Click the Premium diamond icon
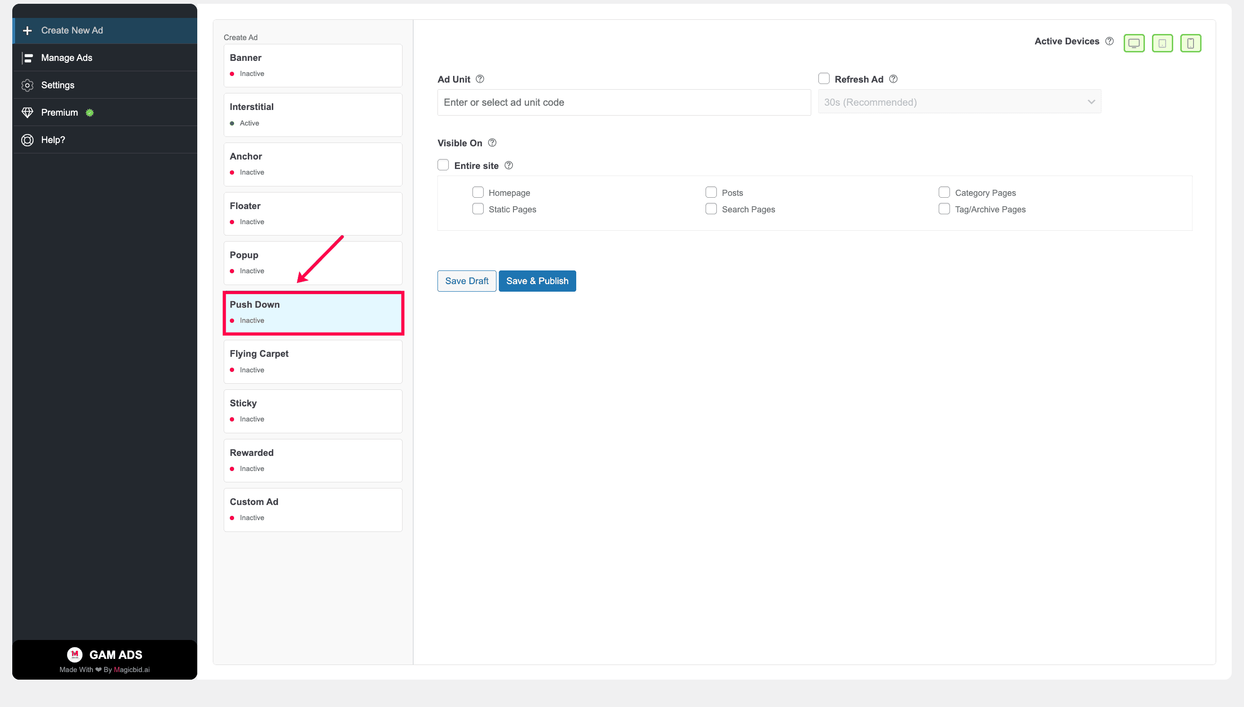The height and width of the screenshot is (707, 1244). point(27,112)
